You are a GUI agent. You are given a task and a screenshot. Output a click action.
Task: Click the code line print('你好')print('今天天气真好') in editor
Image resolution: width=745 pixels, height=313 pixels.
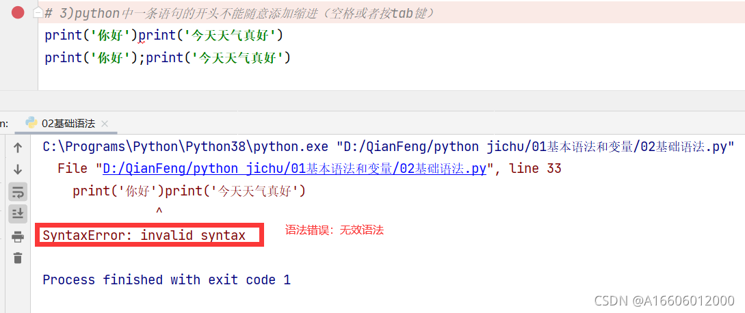164,36
